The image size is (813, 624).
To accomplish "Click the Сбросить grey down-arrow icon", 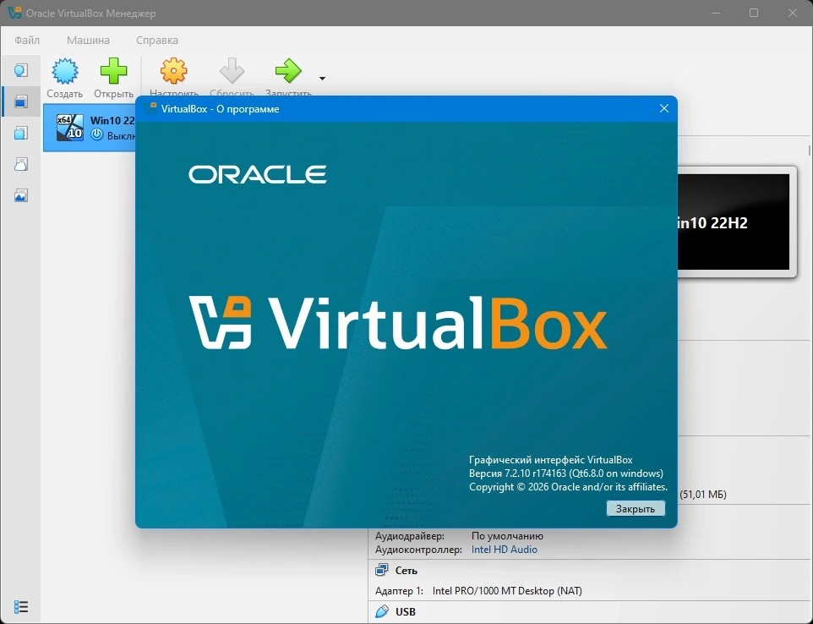I will 232,71.
